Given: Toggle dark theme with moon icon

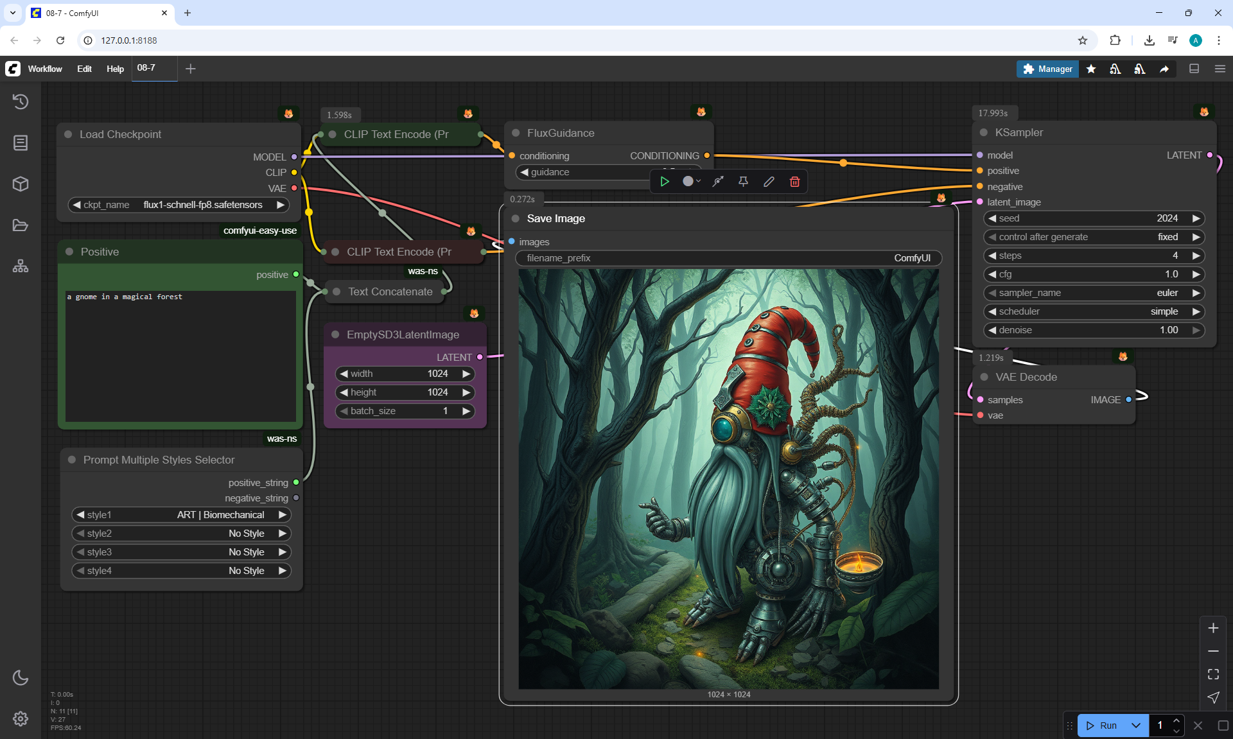Looking at the screenshot, I should (x=21, y=677).
